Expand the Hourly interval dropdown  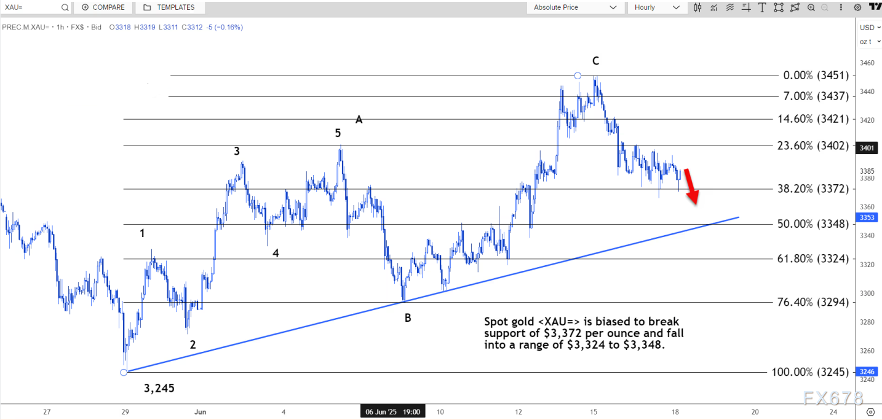(x=656, y=7)
